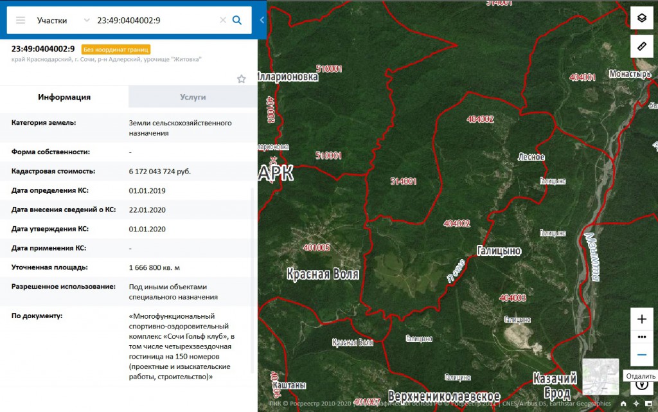Viewport: 658px width, 412px height.
Task: Click the compass location button
Action: point(641,384)
